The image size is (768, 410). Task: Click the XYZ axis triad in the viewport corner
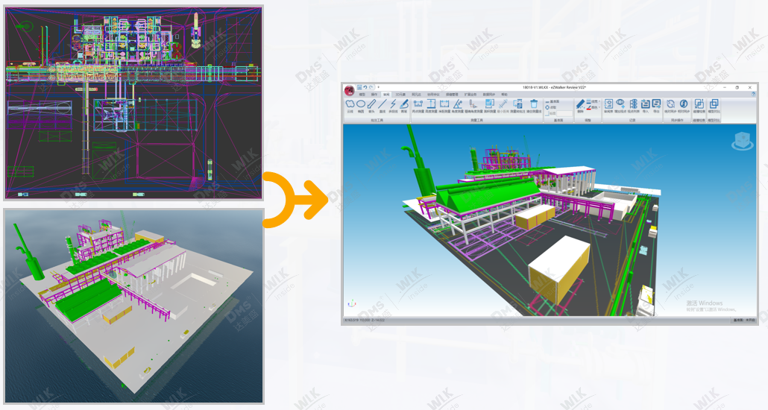(351, 303)
